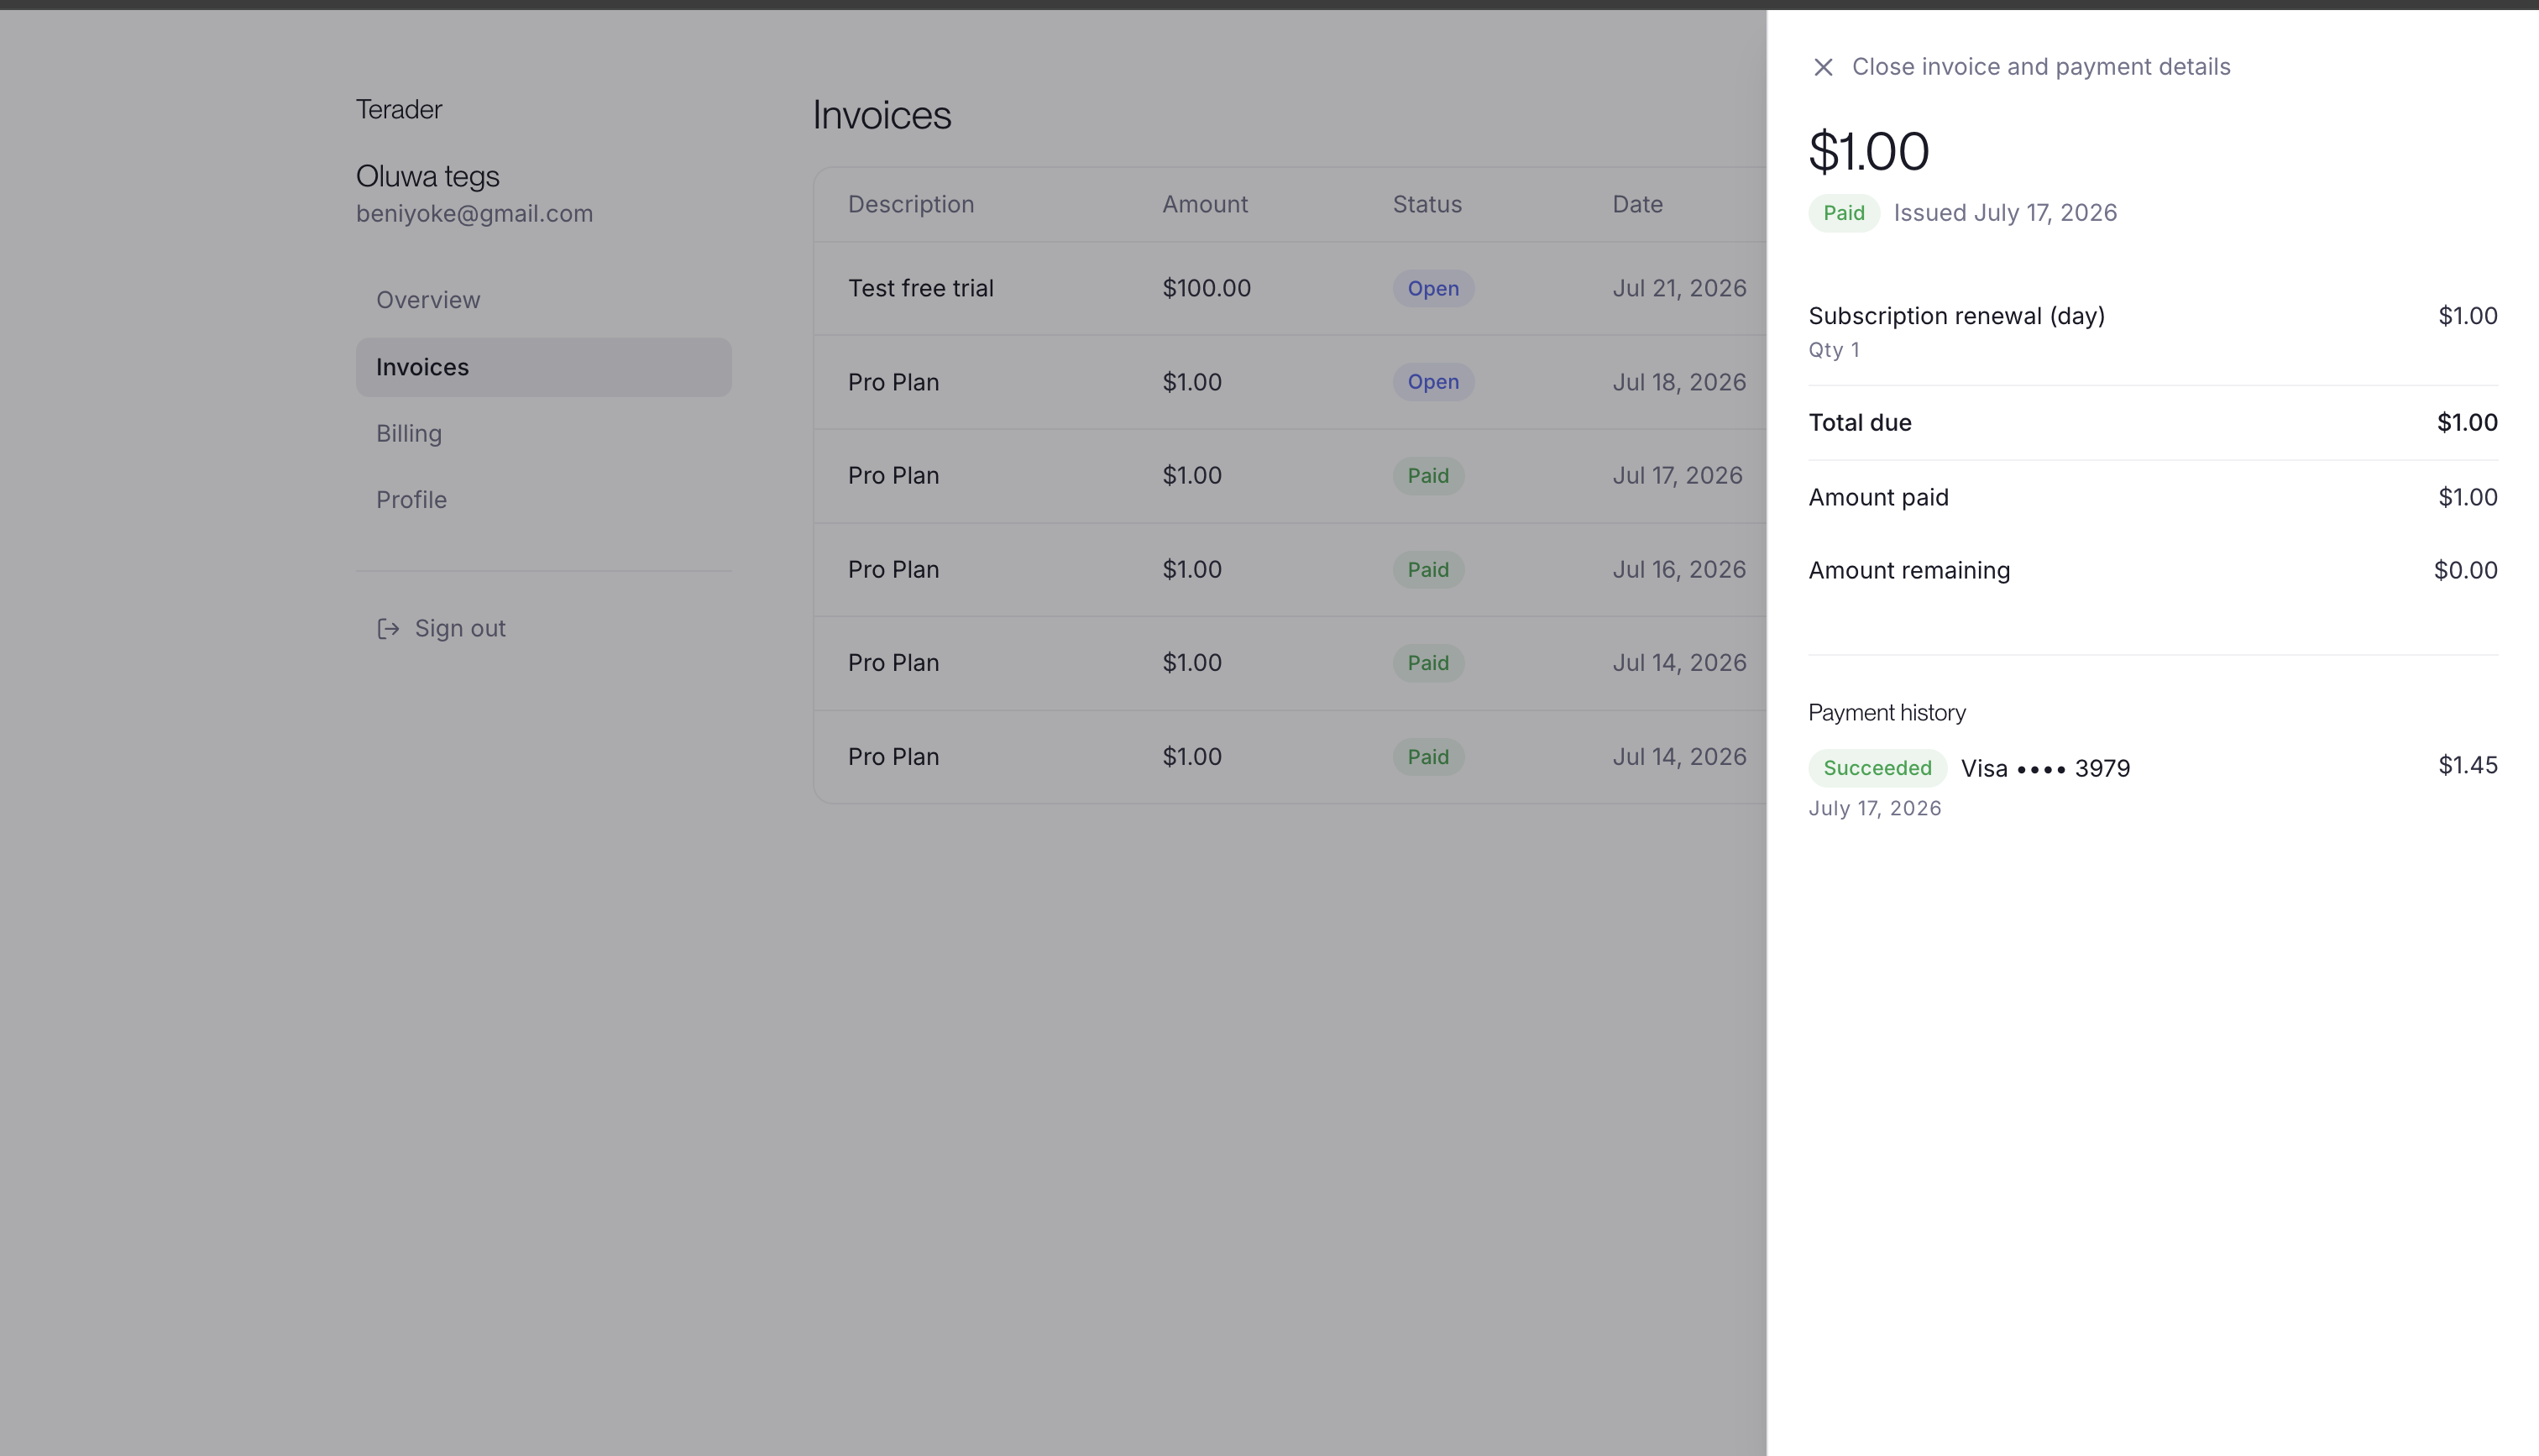Click the beniyoke@gmail.com email address
The image size is (2539, 1456).
point(474,214)
